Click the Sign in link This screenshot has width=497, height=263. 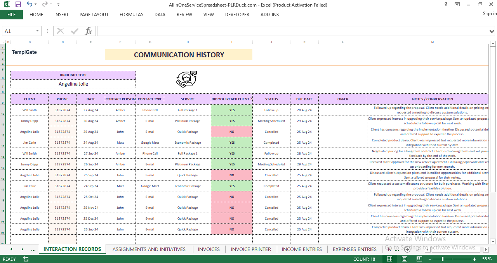click(x=490, y=14)
